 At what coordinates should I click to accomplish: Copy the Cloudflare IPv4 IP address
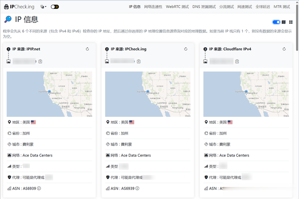pos(237,61)
